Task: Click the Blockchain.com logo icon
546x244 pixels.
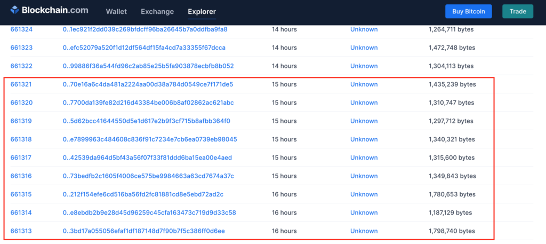Action: coord(15,10)
